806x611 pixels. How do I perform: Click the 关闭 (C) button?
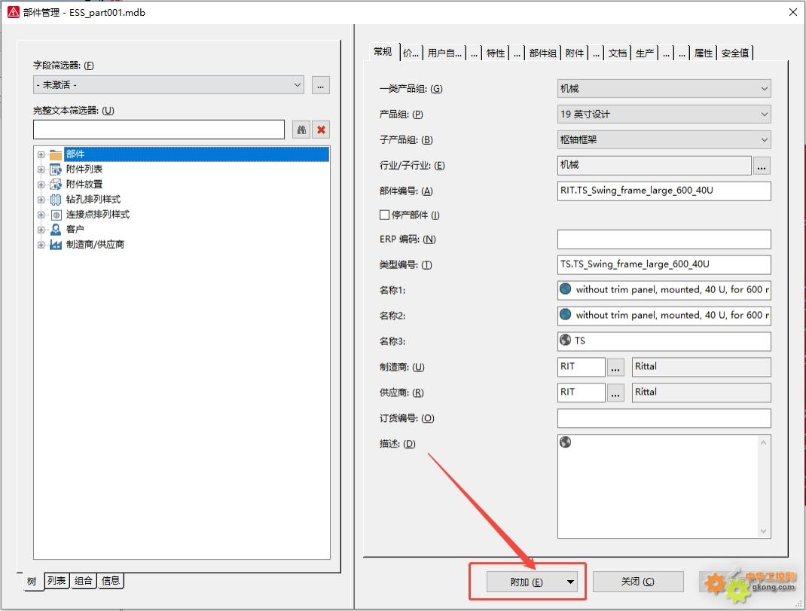[x=638, y=581]
